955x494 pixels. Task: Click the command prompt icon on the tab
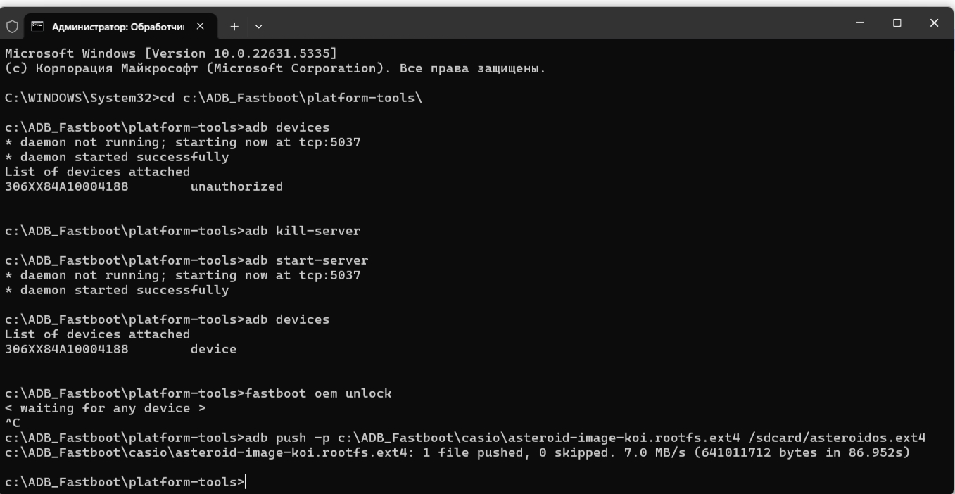(37, 27)
